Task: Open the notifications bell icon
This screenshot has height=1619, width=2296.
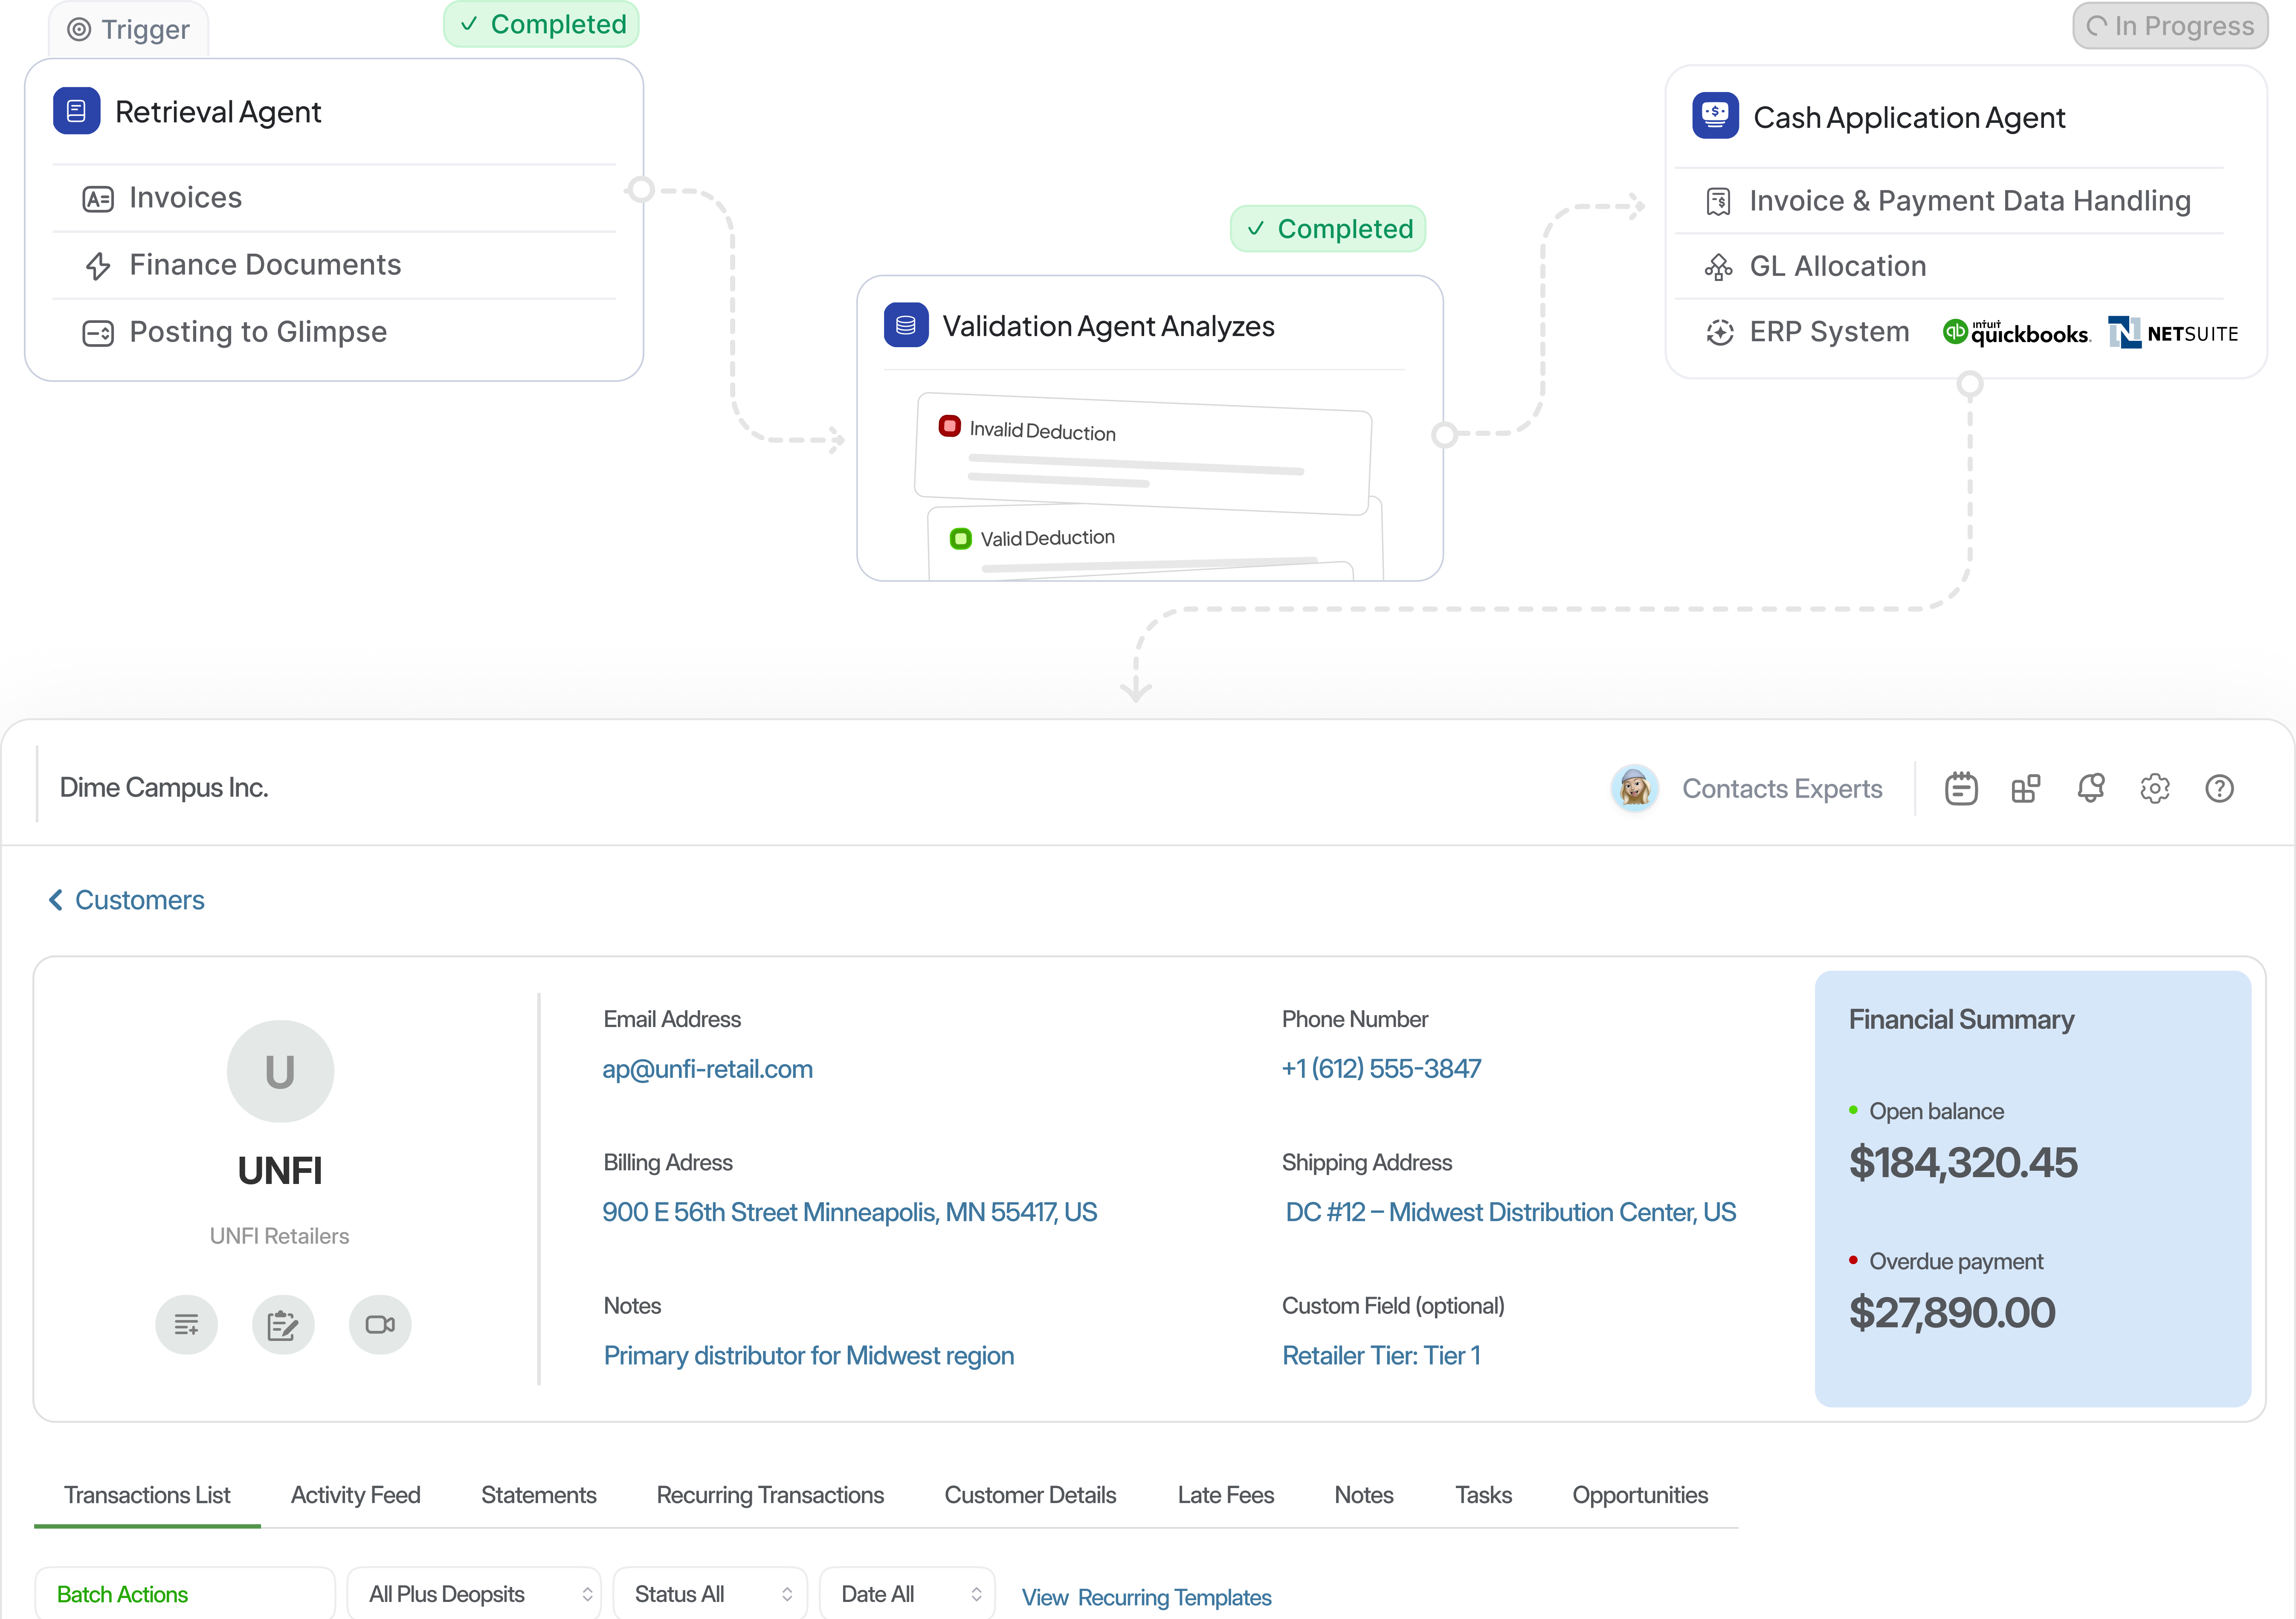Action: coord(2090,789)
